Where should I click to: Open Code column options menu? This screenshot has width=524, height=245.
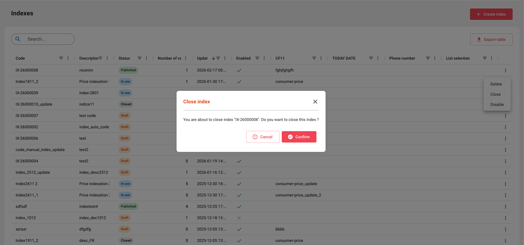point(68,58)
